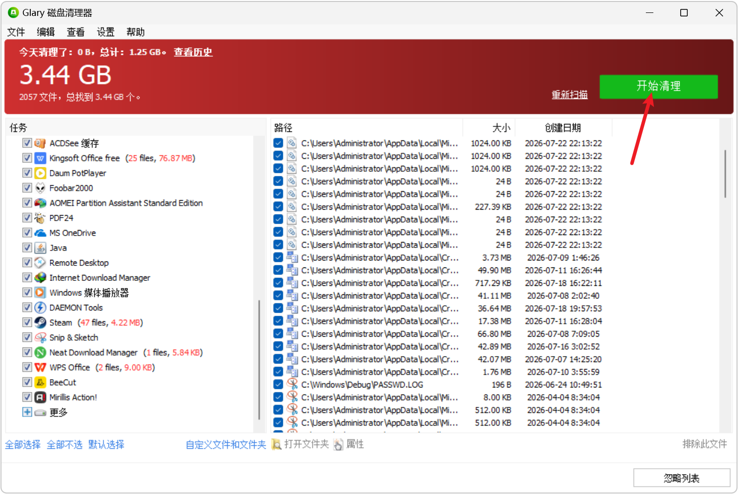The width and height of the screenshot is (738, 494).
Task: Open the 设置 menu
Action: click(x=106, y=32)
